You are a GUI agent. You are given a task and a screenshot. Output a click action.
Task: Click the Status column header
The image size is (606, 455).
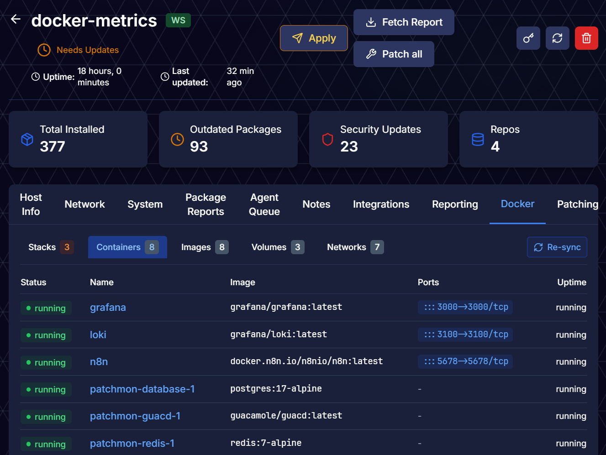click(33, 282)
